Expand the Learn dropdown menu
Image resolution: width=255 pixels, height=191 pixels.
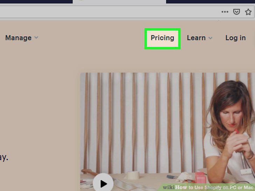point(199,38)
